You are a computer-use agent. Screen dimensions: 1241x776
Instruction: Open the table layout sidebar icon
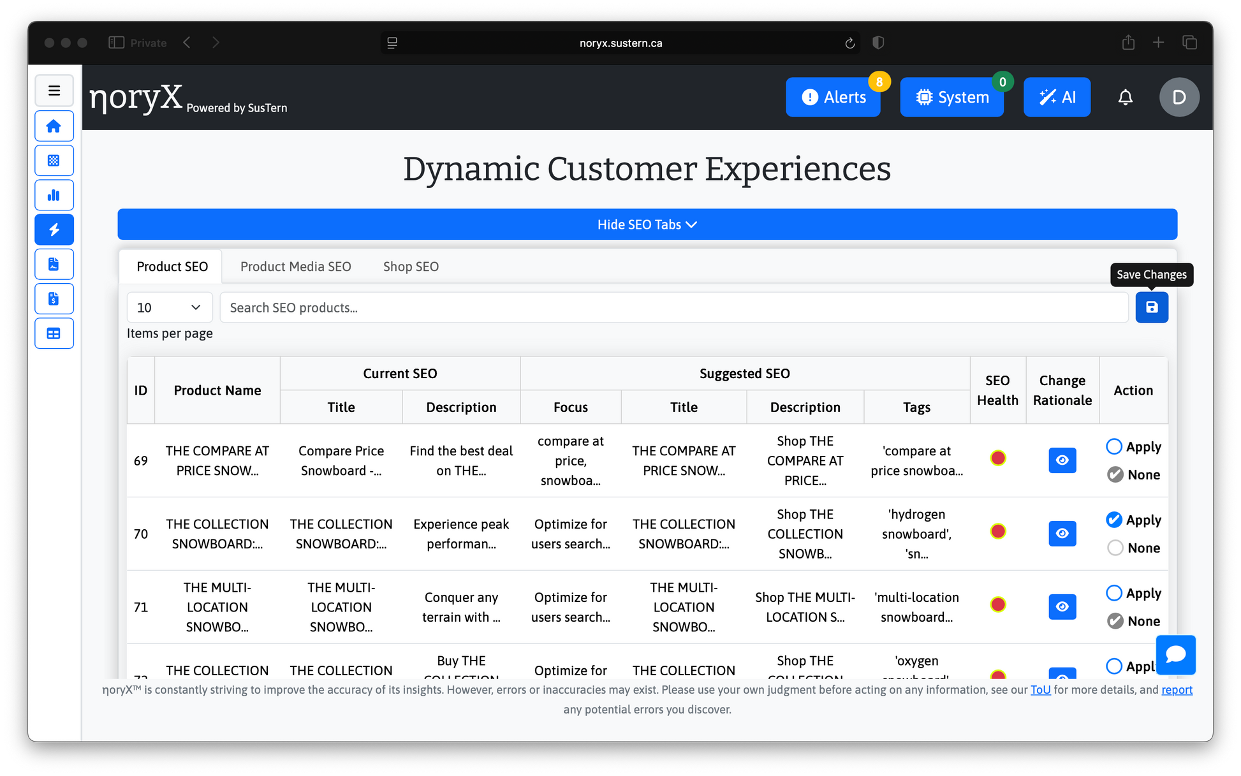(54, 333)
